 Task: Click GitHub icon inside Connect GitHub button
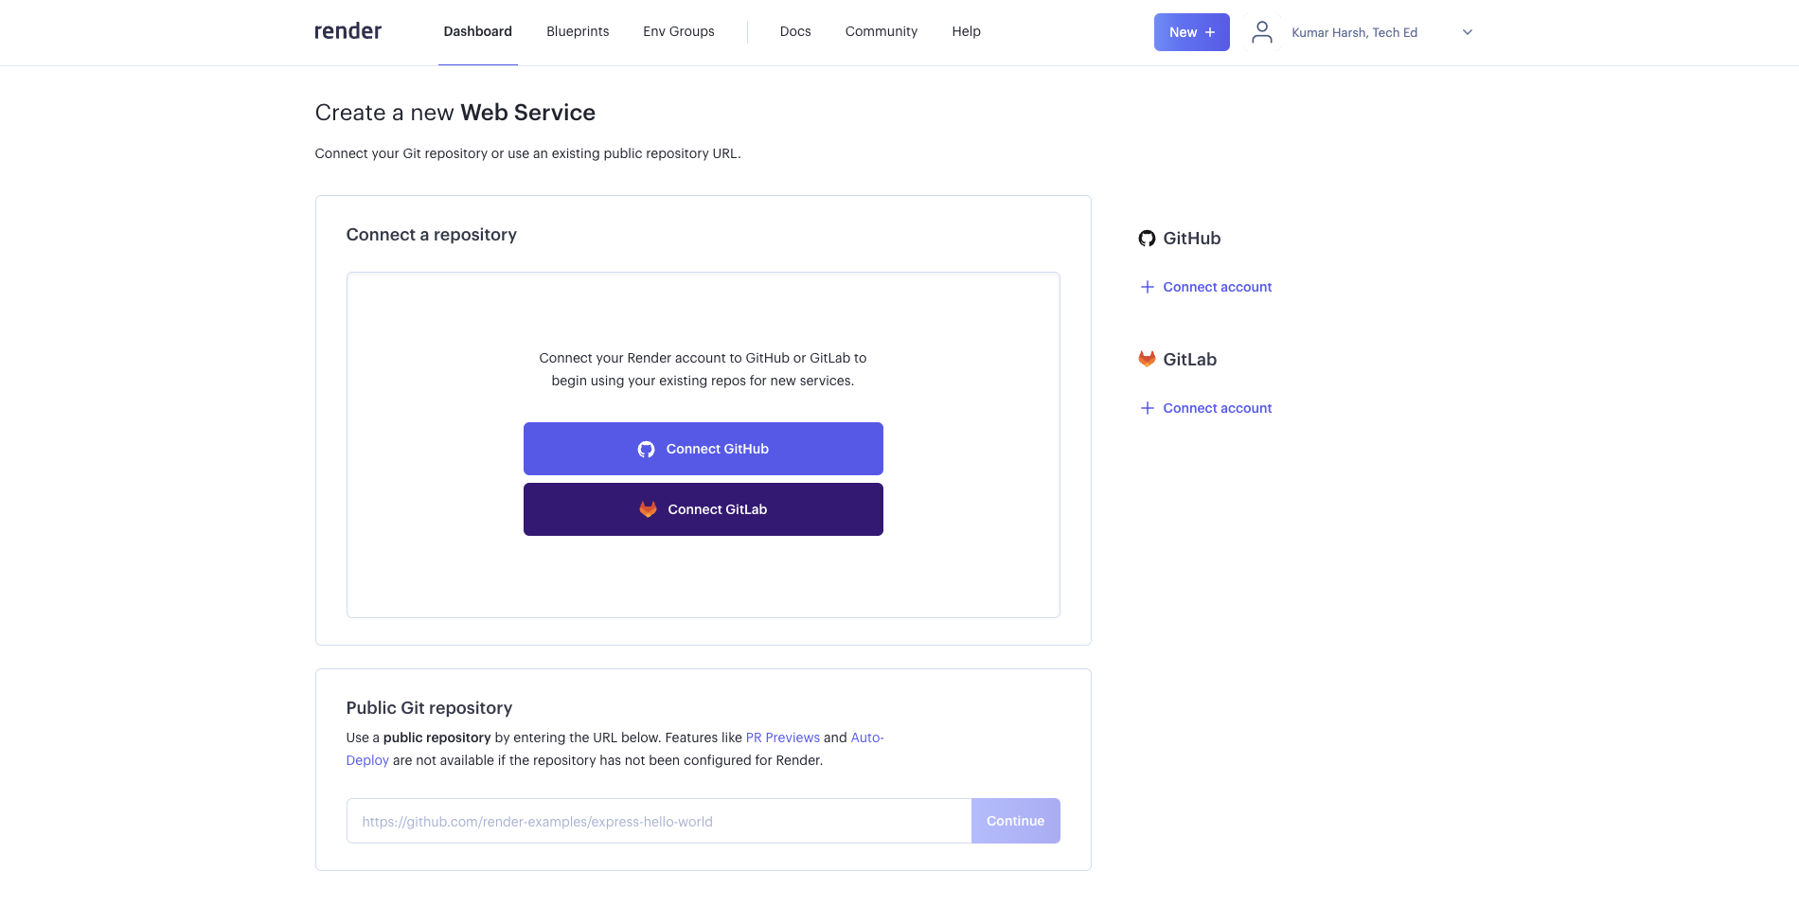click(x=646, y=449)
